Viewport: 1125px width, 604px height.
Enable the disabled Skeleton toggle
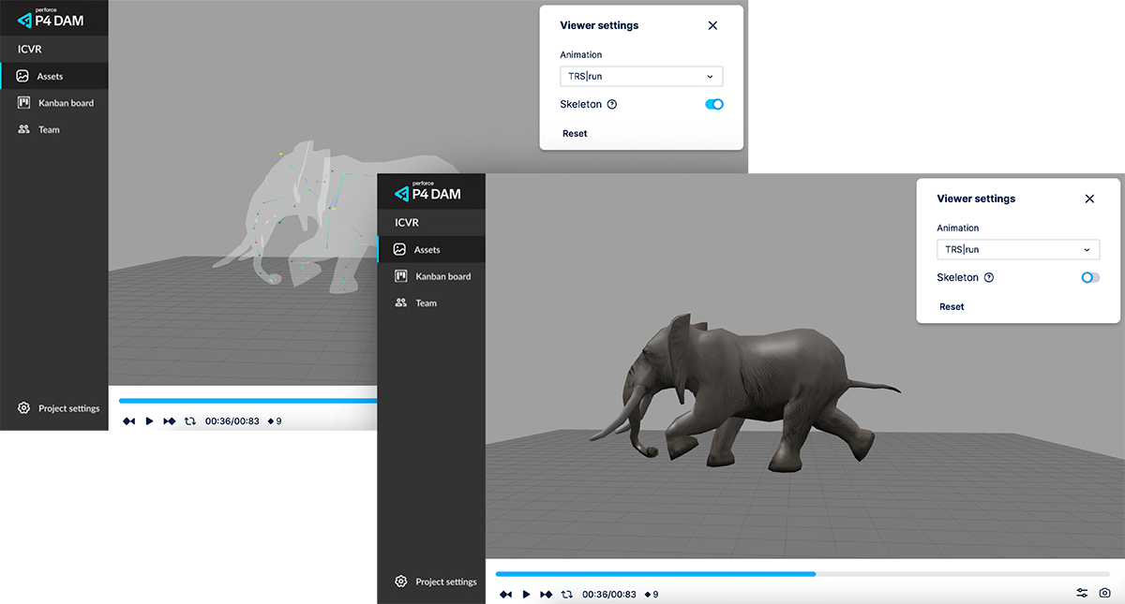1089,278
